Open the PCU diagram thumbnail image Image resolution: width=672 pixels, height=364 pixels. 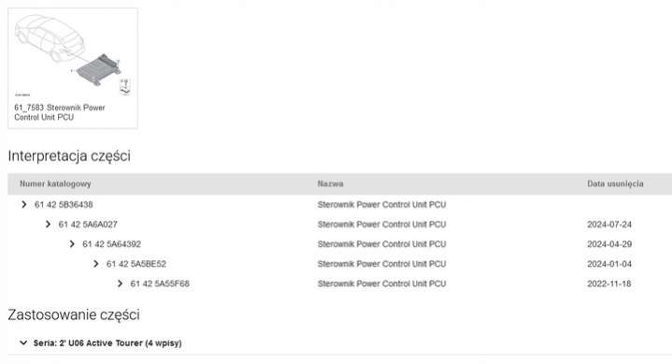[x=73, y=55]
